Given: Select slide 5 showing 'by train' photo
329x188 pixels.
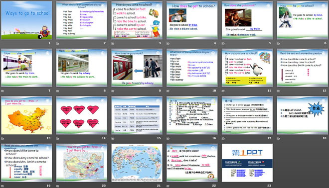Looking at the screenshot, I should click(247, 20).
